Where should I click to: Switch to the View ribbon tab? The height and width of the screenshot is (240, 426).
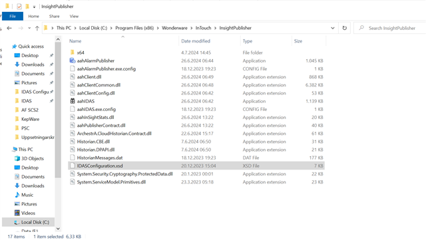[x=74, y=17]
